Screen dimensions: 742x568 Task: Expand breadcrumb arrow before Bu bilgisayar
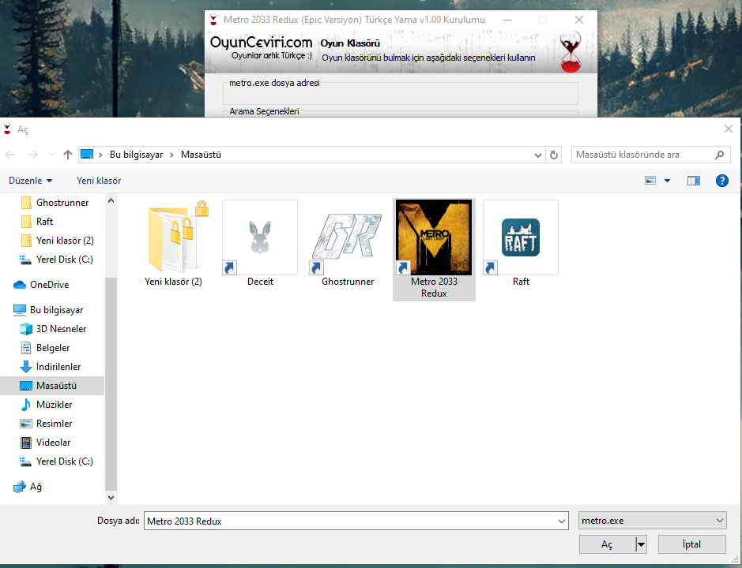(x=100, y=155)
